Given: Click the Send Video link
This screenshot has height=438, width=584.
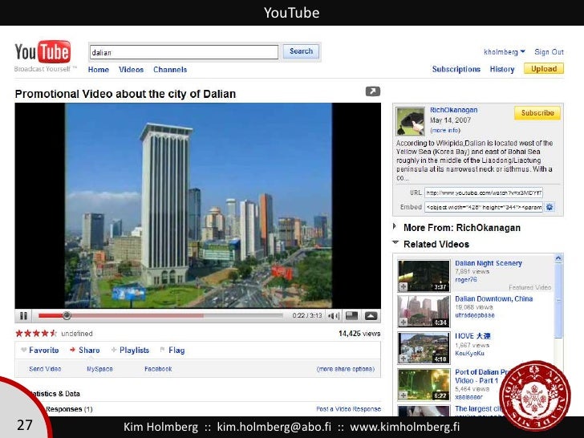Looking at the screenshot, I should [x=45, y=369].
